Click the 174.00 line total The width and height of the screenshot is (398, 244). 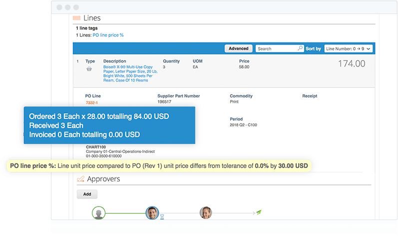click(352, 64)
